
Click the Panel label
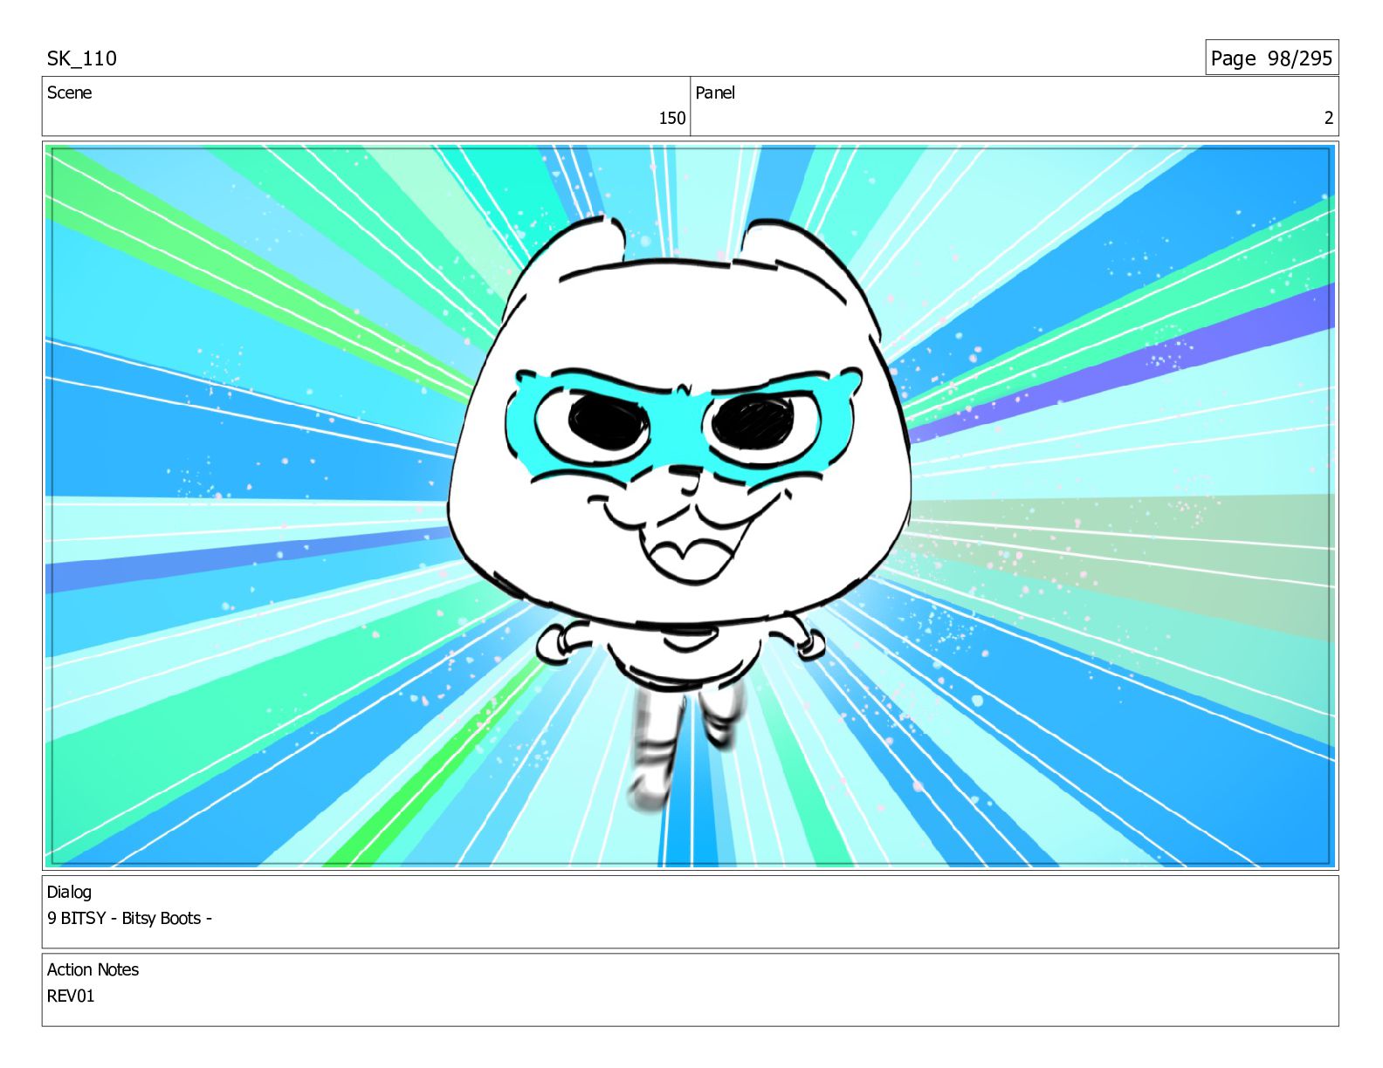[x=715, y=92]
